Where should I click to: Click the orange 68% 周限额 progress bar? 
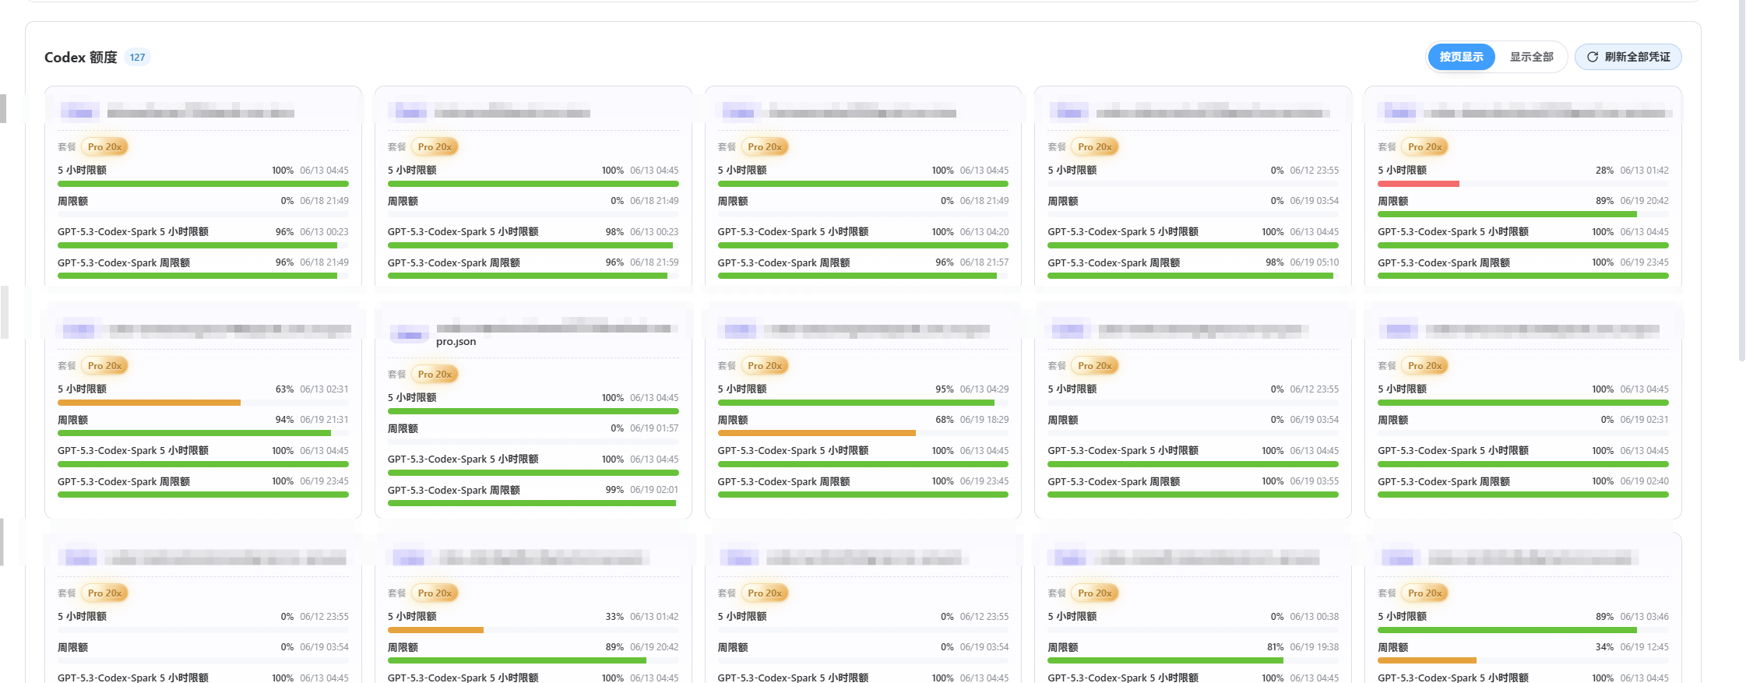816,433
